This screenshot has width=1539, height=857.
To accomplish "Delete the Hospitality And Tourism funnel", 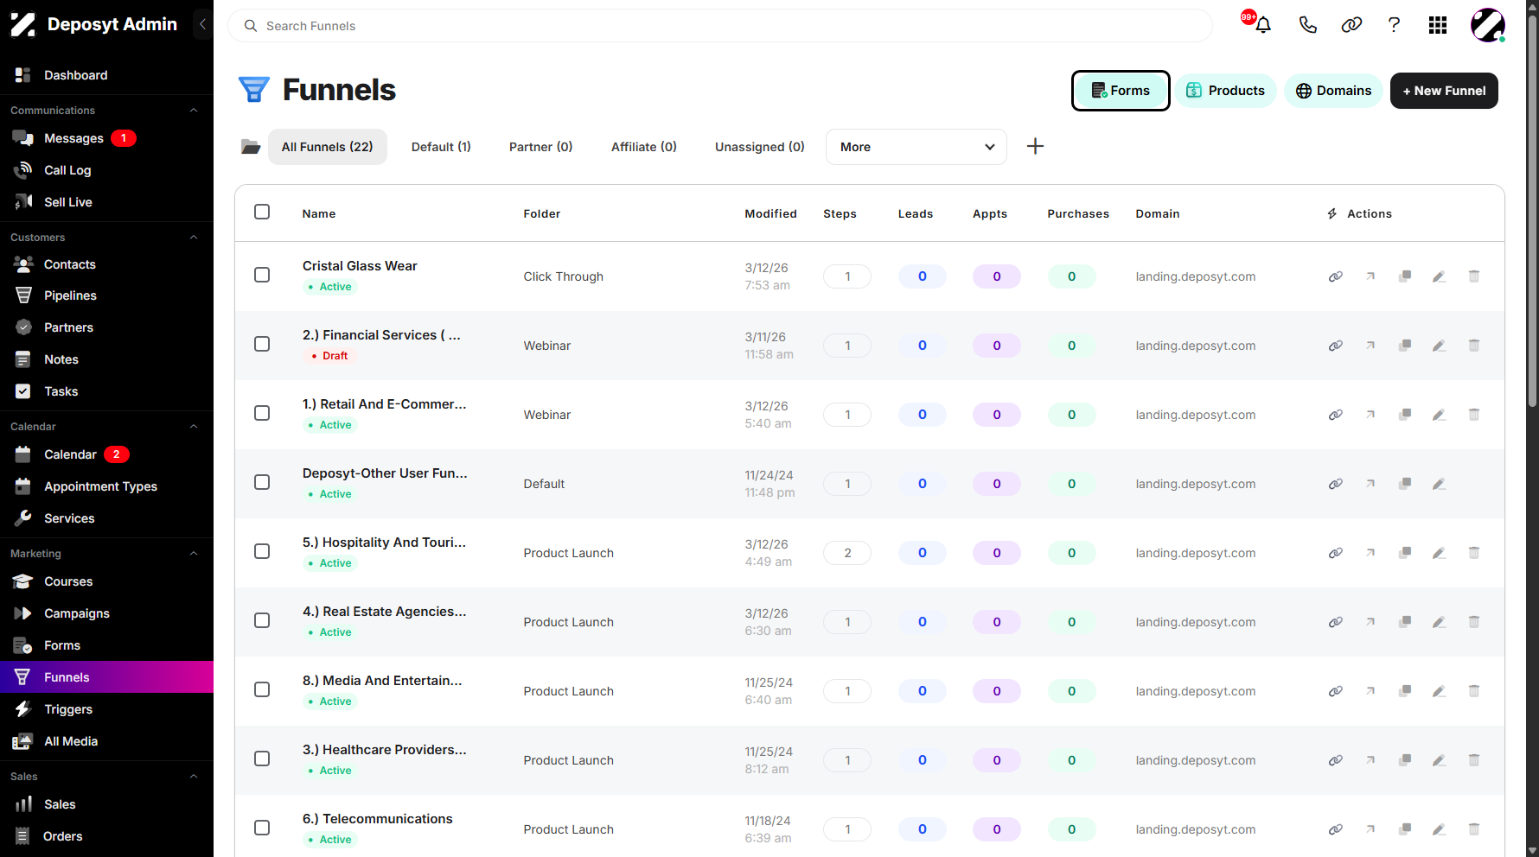I will tap(1474, 553).
